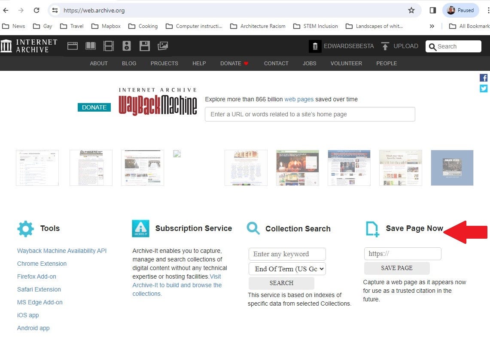Open the first archived site thumbnail
Image resolution: width=490 pixels, height=343 pixels.
(37, 168)
